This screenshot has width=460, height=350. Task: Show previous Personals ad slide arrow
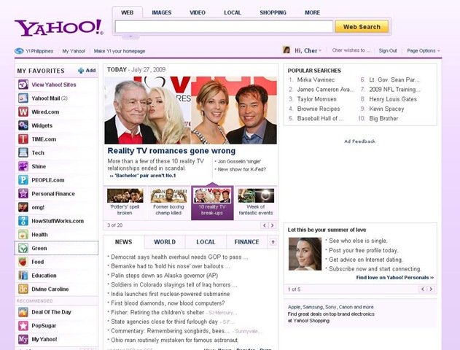[x=422, y=289]
